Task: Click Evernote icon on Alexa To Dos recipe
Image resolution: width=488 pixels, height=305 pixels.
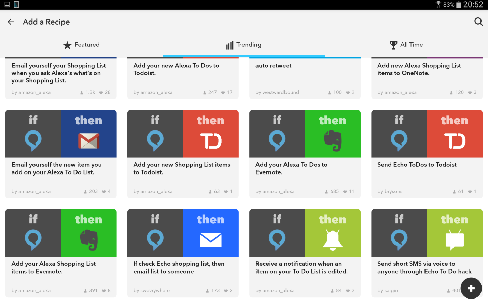Action: point(333,141)
